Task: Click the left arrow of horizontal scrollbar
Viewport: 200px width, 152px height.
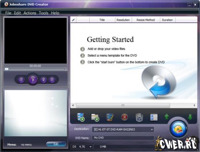Action: [73, 105]
